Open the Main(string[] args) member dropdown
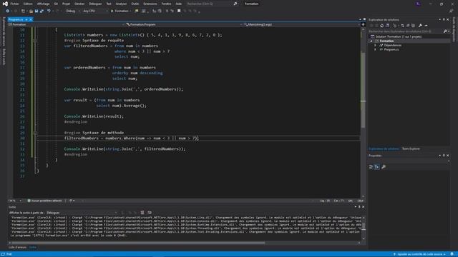This screenshot has width=458, height=257. click(x=301, y=25)
